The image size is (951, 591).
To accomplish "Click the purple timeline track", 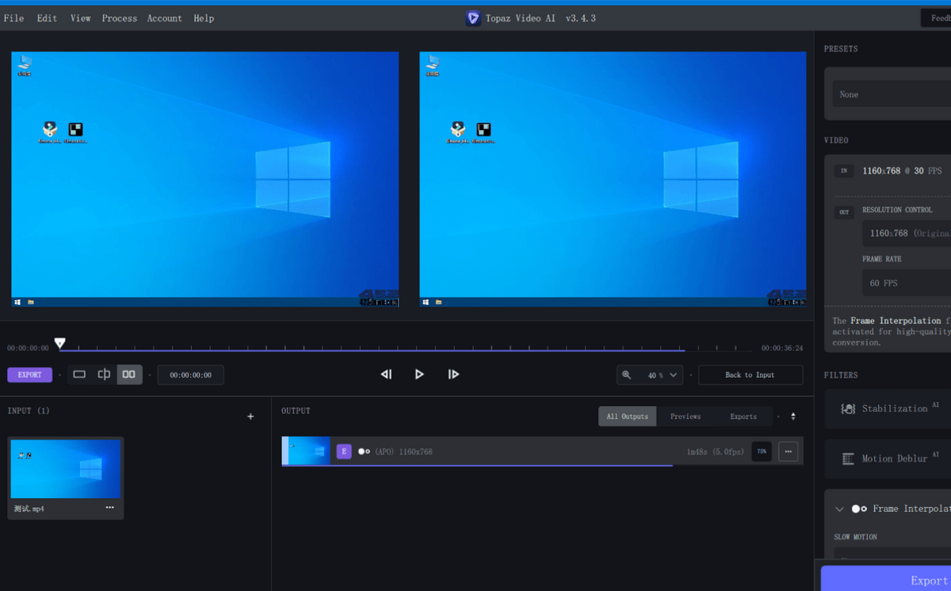I will pos(372,349).
